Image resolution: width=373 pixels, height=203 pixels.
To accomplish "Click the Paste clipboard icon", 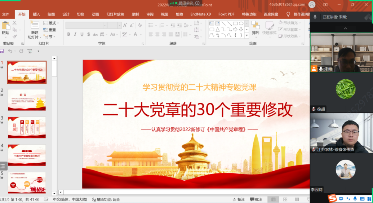I will (x=5, y=27).
